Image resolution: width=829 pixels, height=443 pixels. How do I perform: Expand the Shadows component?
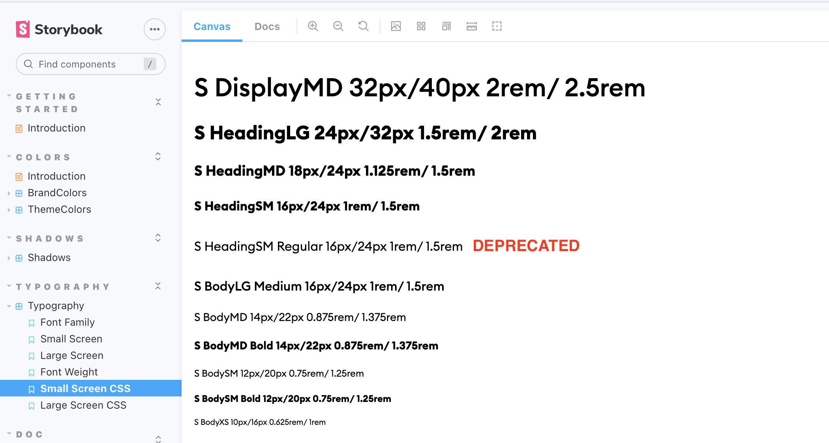pyautogui.click(x=49, y=257)
